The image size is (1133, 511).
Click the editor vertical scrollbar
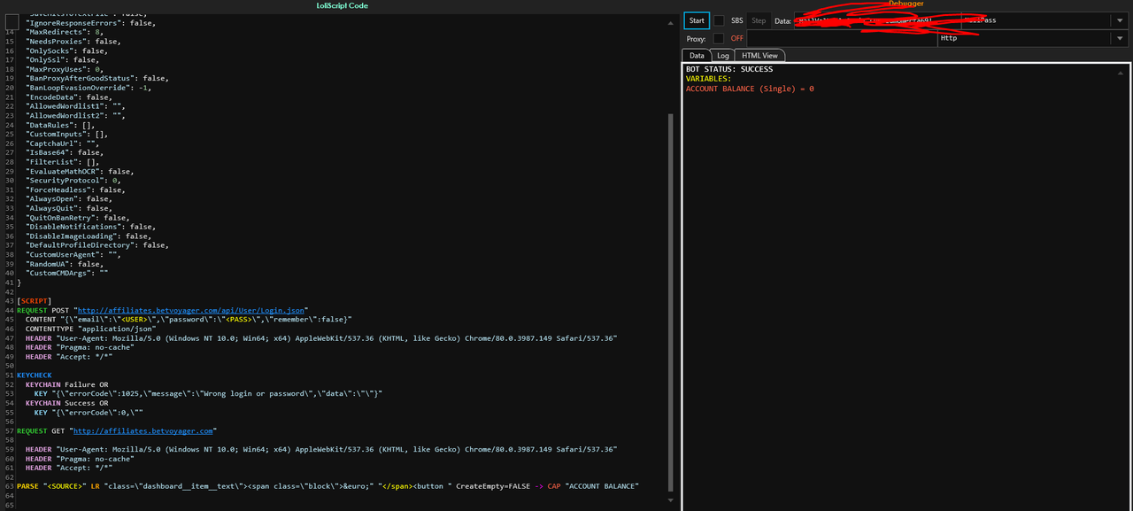[670, 301]
